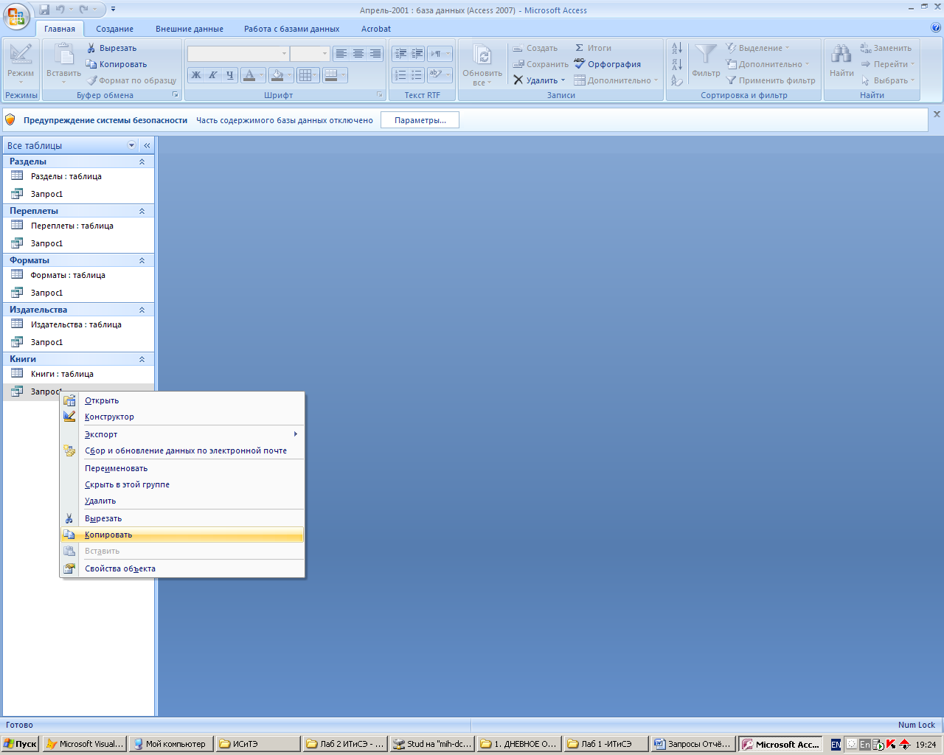
Task: Click Копировать in ribbon clipboard group
Action: point(117,64)
